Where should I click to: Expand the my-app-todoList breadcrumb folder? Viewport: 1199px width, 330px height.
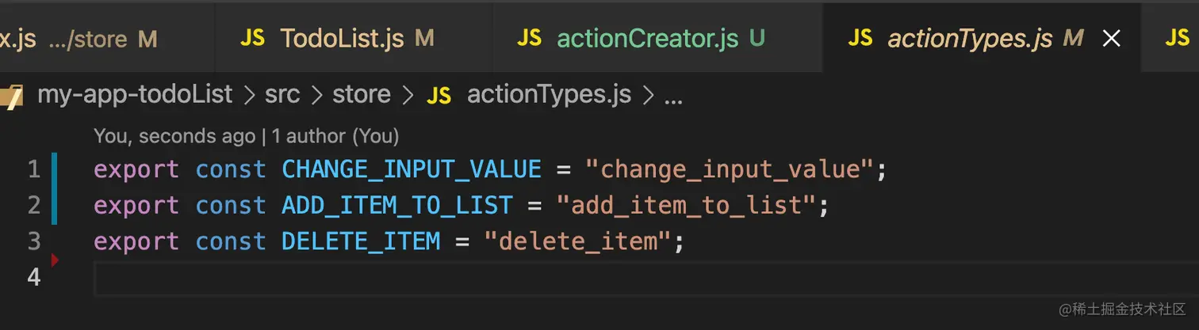pos(135,95)
